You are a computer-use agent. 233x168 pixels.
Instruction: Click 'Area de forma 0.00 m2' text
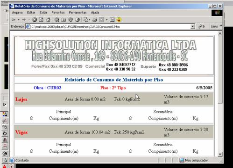tap(85, 99)
